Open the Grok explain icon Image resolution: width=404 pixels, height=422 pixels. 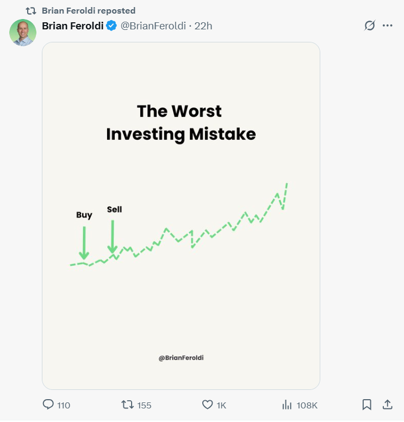point(370,26)
